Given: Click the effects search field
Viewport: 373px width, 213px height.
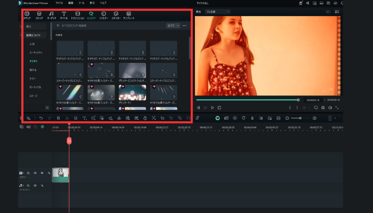Looking at the screenshot, I should point(109,26).
